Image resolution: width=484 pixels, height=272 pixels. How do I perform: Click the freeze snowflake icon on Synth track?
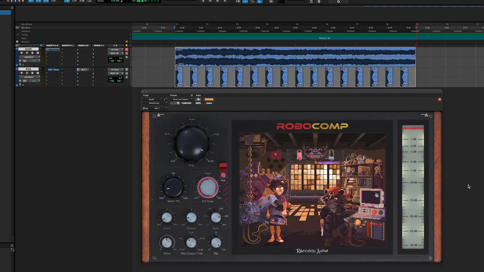pyautogui.click(x=20, y=61)
